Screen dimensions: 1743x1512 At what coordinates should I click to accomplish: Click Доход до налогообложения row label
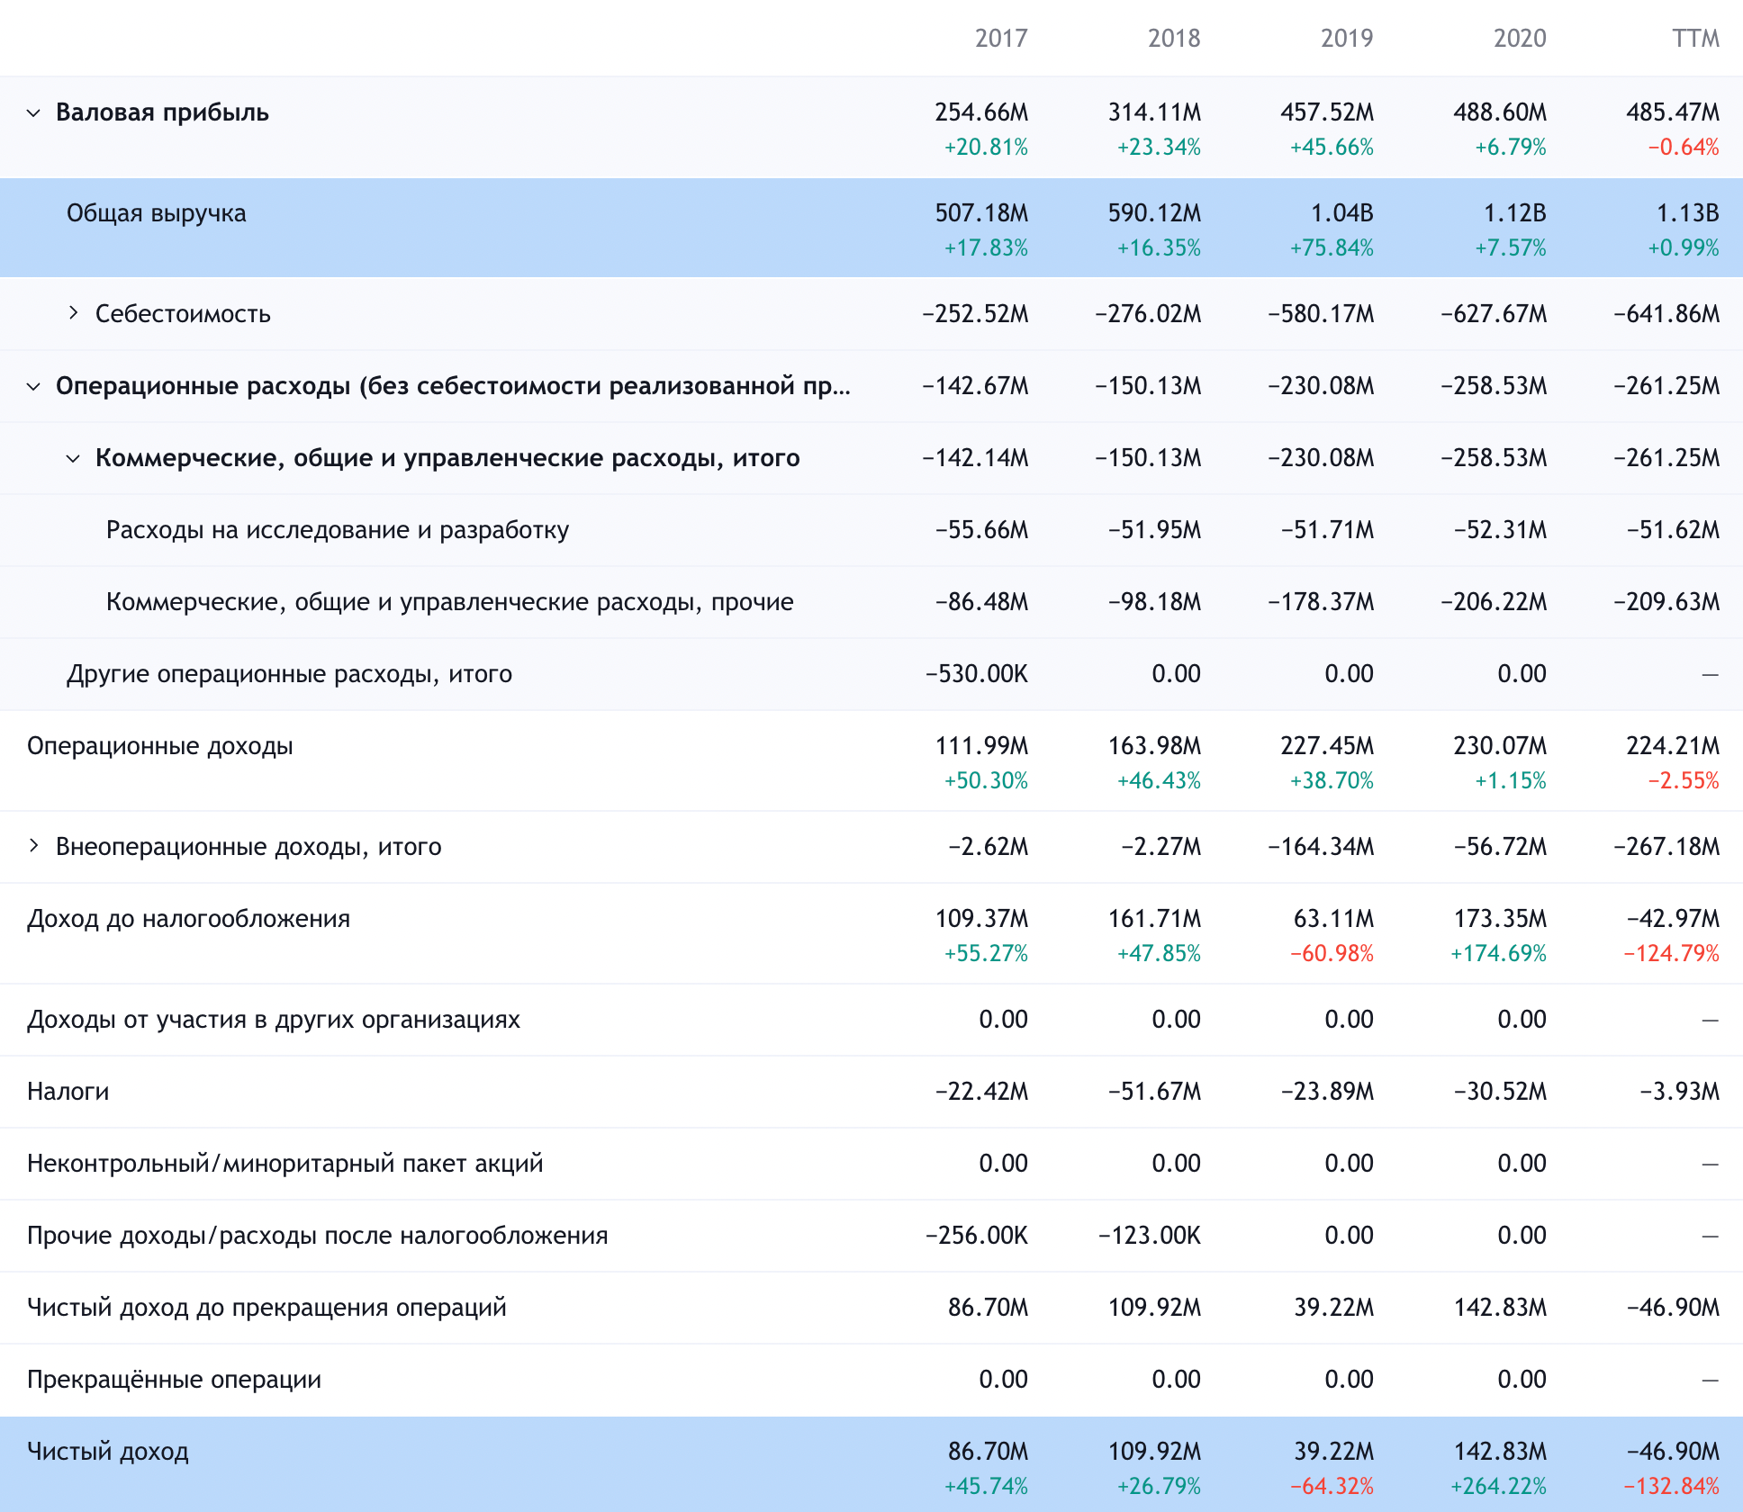(x=188, y=919)
